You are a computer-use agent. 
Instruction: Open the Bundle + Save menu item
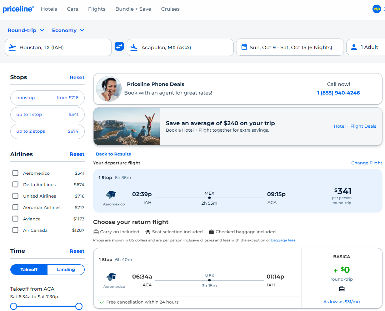[133, 9]
